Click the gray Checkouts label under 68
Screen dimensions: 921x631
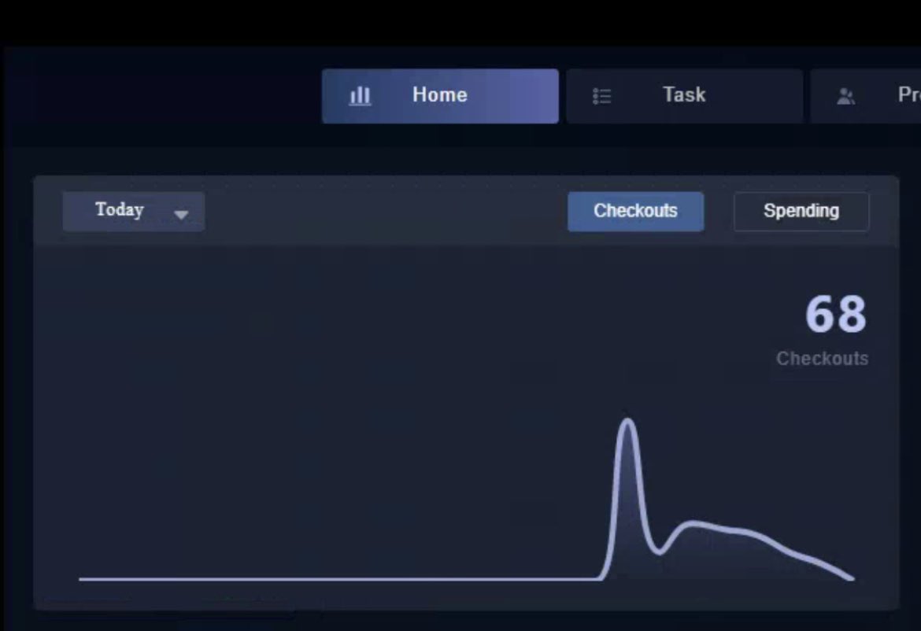(823, 359)
